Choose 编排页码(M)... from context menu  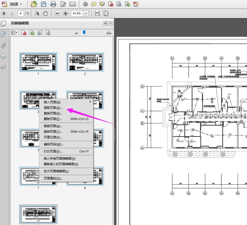66,144
